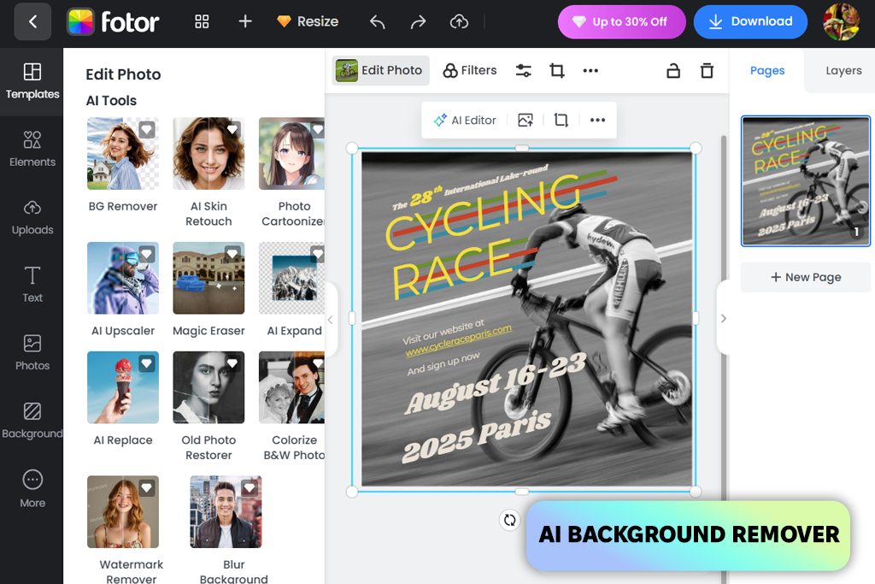
Task: Select the Colorize B&W Photo tool
Action: click(292, 406)
